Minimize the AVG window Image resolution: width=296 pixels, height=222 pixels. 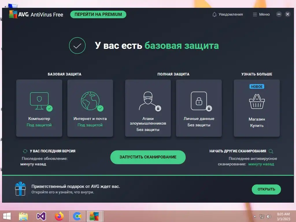pyautogui.click(x=279, y=14)
